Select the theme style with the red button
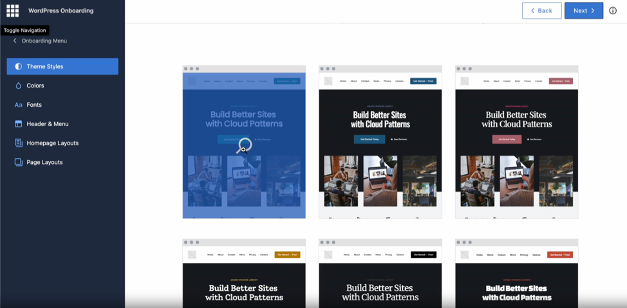The height and width of the screenshot is (308, 627). coord(517,273)
